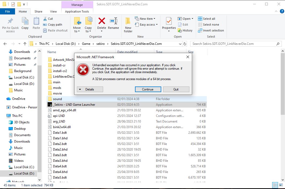The image size is (285, 189).
Task: Switch to the View ribbon tab
Action: click(54, 11)
